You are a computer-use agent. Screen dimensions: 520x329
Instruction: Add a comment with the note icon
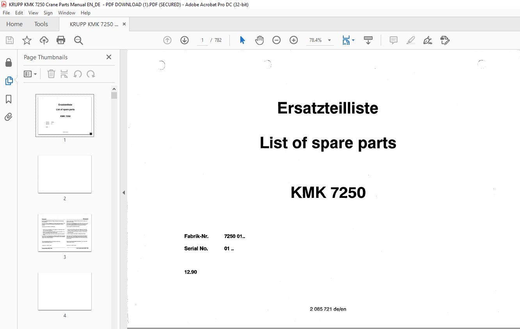[x=394, y=40]
